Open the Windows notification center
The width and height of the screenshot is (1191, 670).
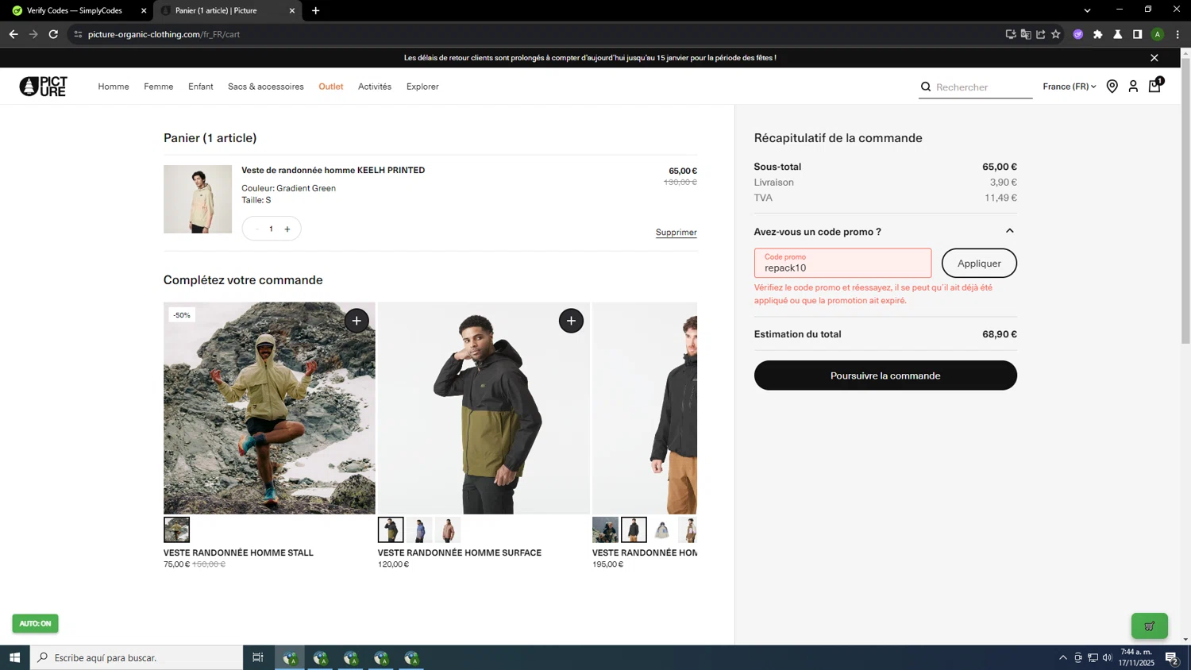point(1171,657)
